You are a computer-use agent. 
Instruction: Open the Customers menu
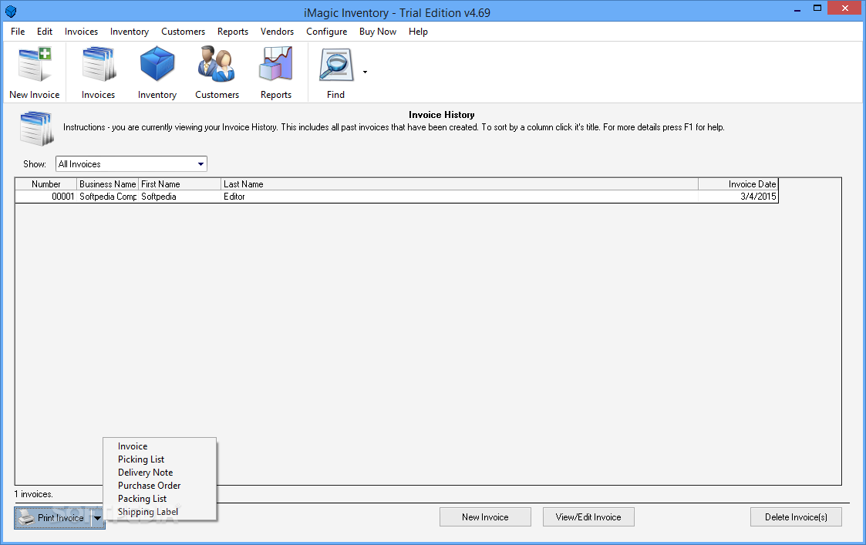tap(183, 32)
